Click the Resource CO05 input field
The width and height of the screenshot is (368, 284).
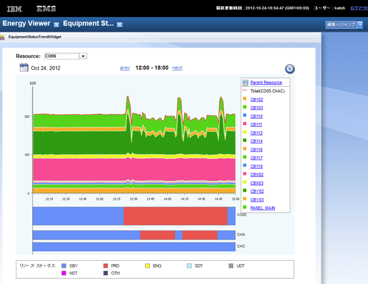[x=62, y=56]
